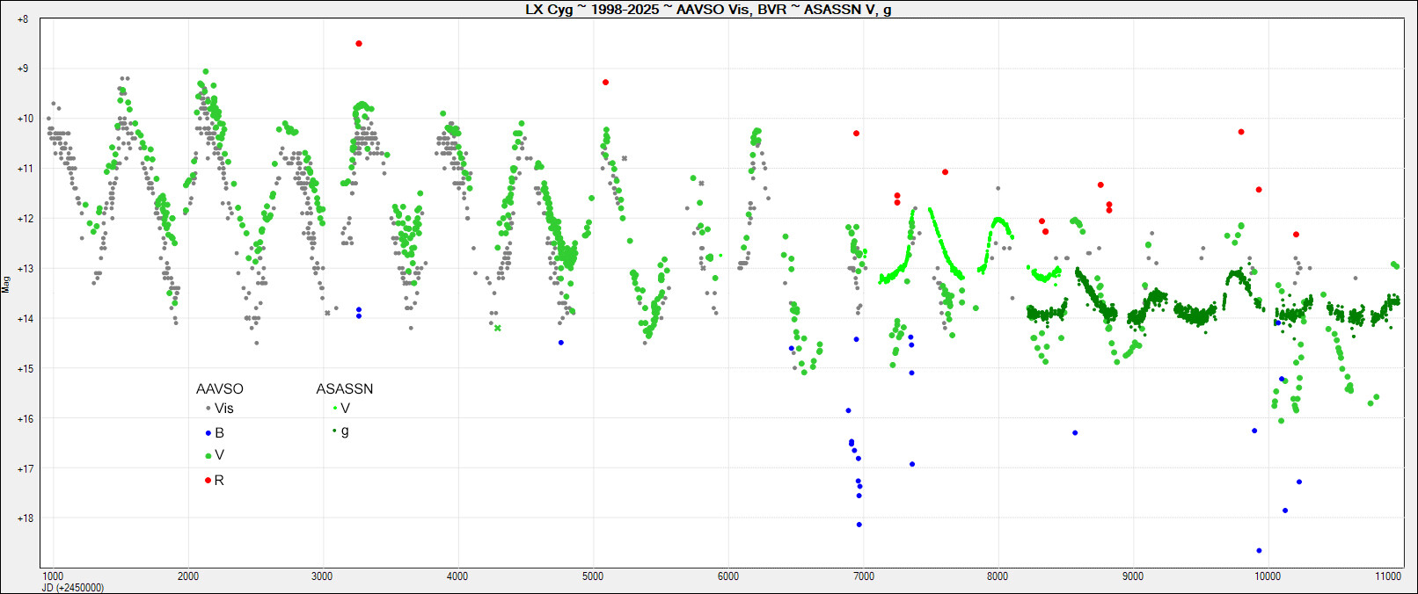Click the gray Vis legend marker
Screen dimensions: 1418x594
[208, 409]
